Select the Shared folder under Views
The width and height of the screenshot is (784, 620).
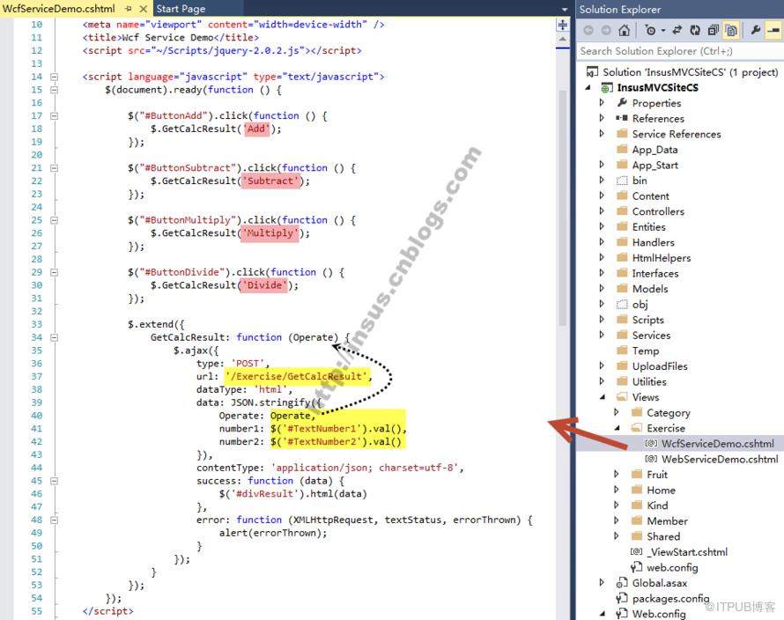(x=663, y=536)
